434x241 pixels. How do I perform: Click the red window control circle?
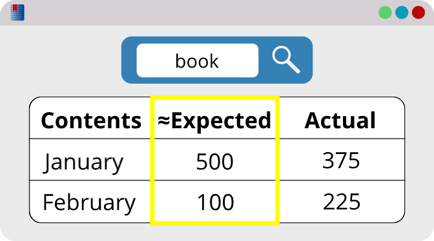(x=418, y=13)
